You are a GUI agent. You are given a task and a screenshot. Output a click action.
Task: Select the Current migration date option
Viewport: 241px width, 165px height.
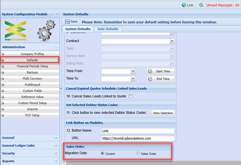103,153
